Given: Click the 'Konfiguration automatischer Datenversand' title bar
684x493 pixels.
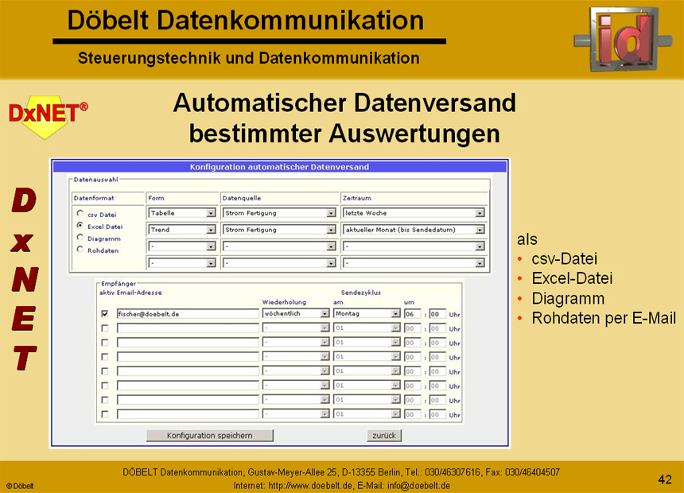Looking at the screenshot, I should click(280, 167).
